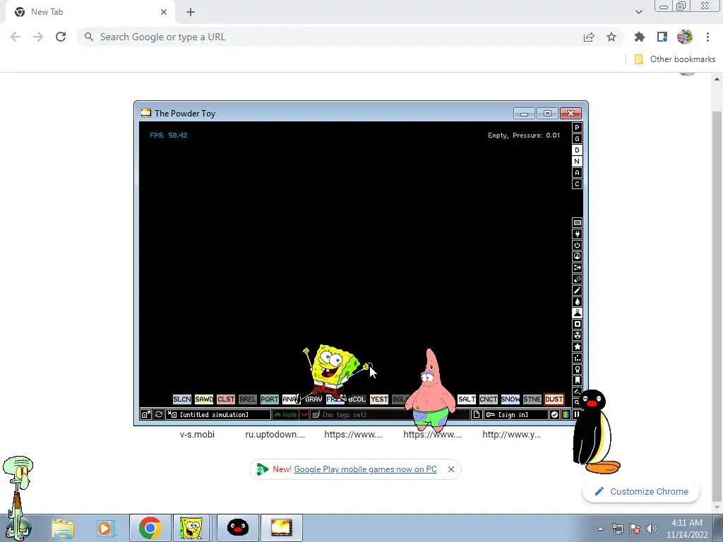Toggle the C display mode button
The height and width of the screenshot is (542, 723).
(577, 184)
